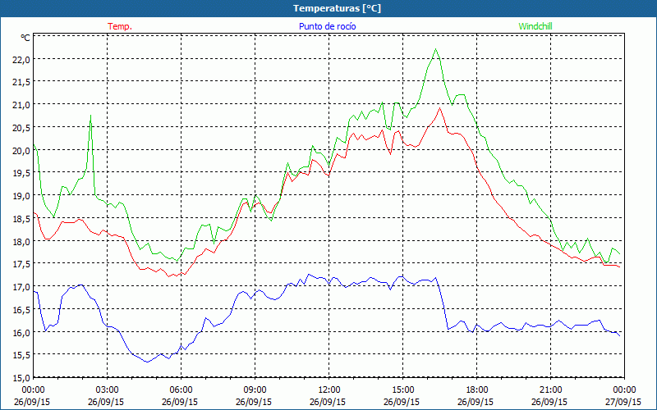The width and height of the screenshot is (657, 410).
Task: Select the red Temp. legend label
Action: 120,26
